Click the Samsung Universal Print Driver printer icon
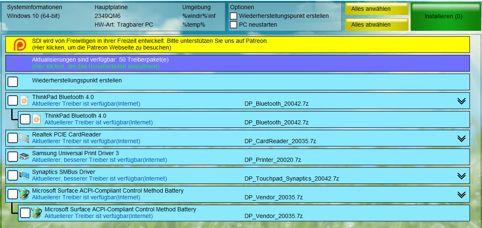The image size is (482, 228). coord(24,157)
